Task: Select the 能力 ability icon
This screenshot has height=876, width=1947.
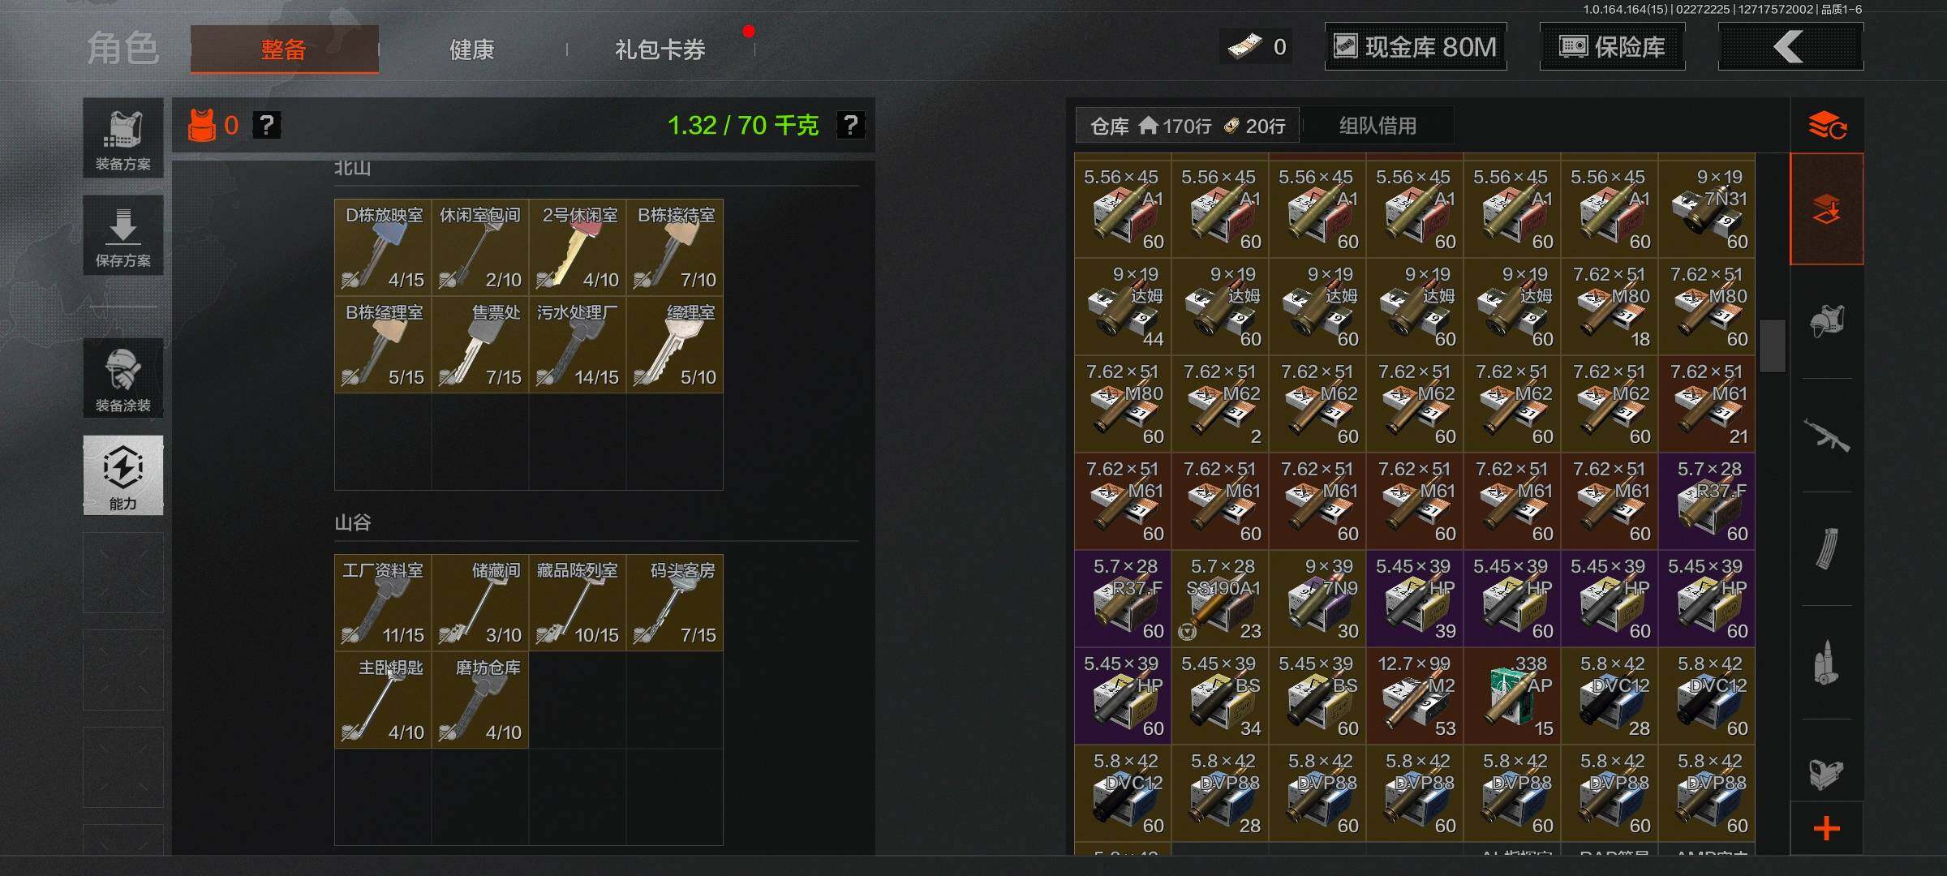Action: [123, 475]
